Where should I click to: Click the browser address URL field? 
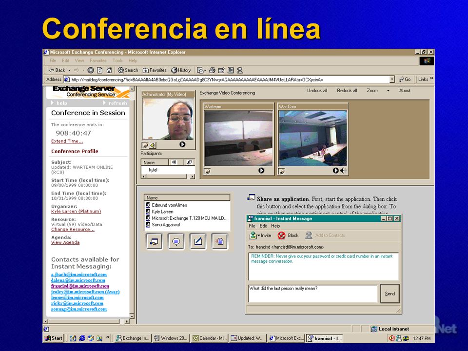pyautogui.click(x=230, y=79)
